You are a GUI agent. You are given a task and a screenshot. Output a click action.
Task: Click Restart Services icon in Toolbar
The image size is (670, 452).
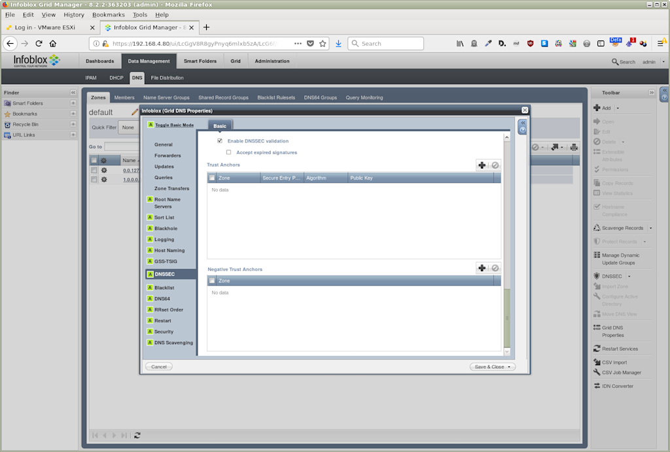click(x=597, y=348)
